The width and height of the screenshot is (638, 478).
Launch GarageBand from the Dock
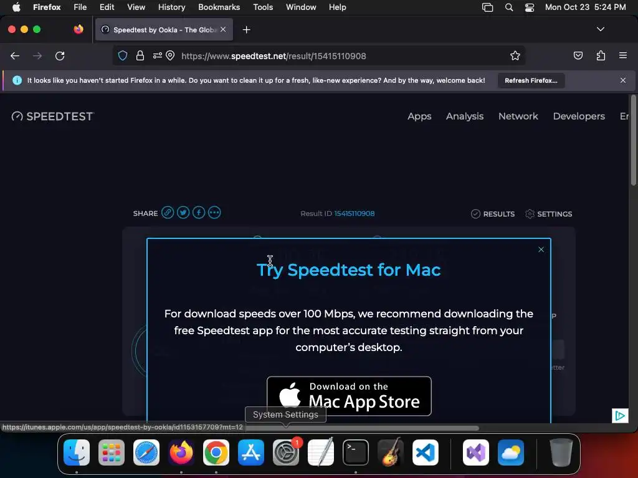[391, 452]
